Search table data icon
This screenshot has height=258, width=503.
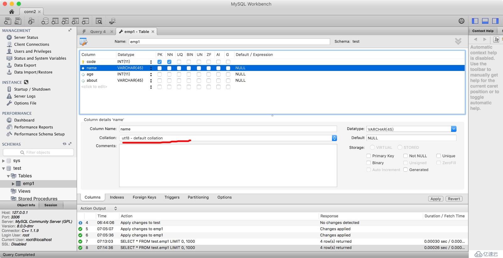click(x=99, y=21)
